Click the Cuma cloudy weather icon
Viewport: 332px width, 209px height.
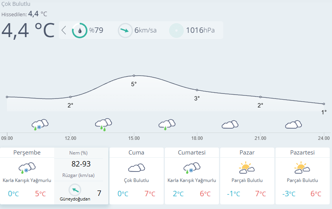click(137, 168)
